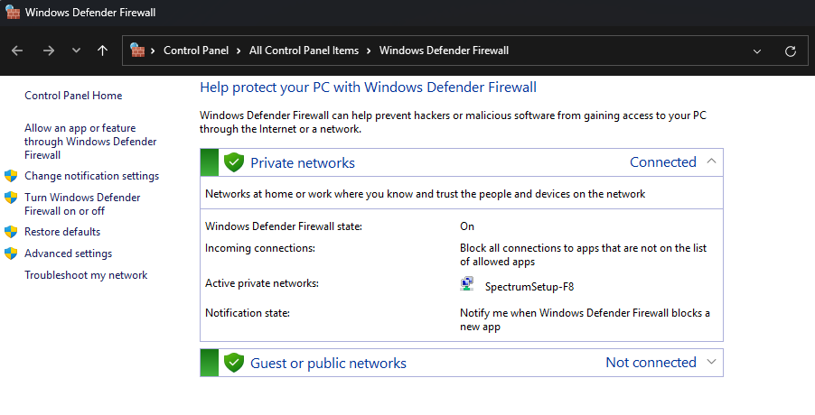Select All Control Panel Items breadcrumb
Viewport: 815px width, 415px height.
304,51
